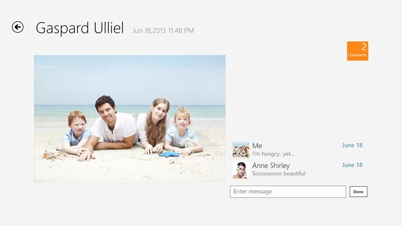Click the back arrow button
The image size is (402, 226).
click(x=17, y=27)
